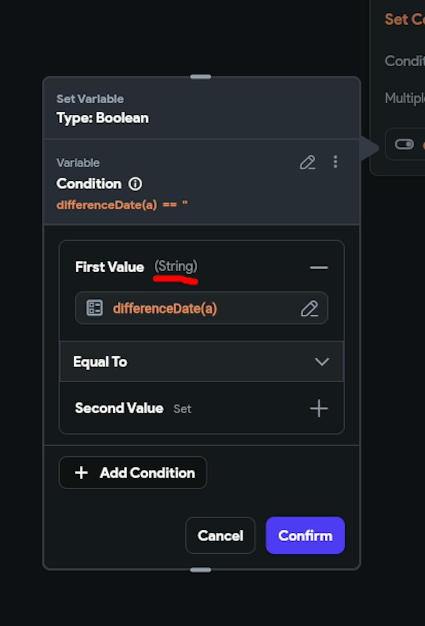This screenshot has height=626, width=425.
Task: Click the Add Condition button
Action: click(133, 472)
